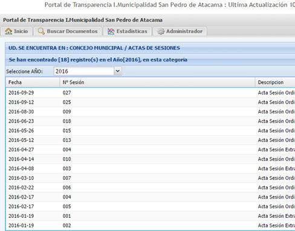Click the Descripcion column header
The width and height of the screenshot is (295, 231).
275,82
